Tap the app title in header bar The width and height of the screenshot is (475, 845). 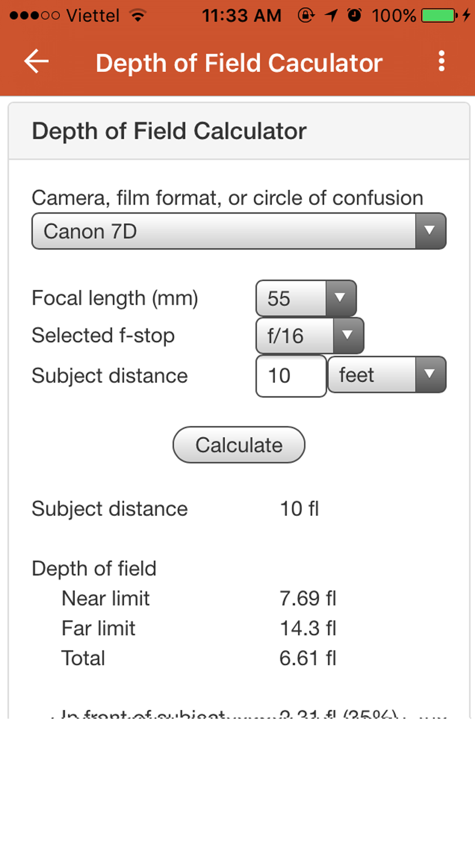click(x=239, y=63)
